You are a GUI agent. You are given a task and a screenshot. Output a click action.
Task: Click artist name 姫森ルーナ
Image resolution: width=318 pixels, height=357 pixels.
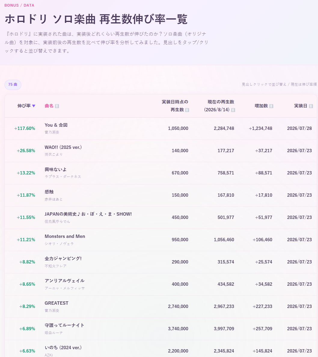click(x=54, y=333)
